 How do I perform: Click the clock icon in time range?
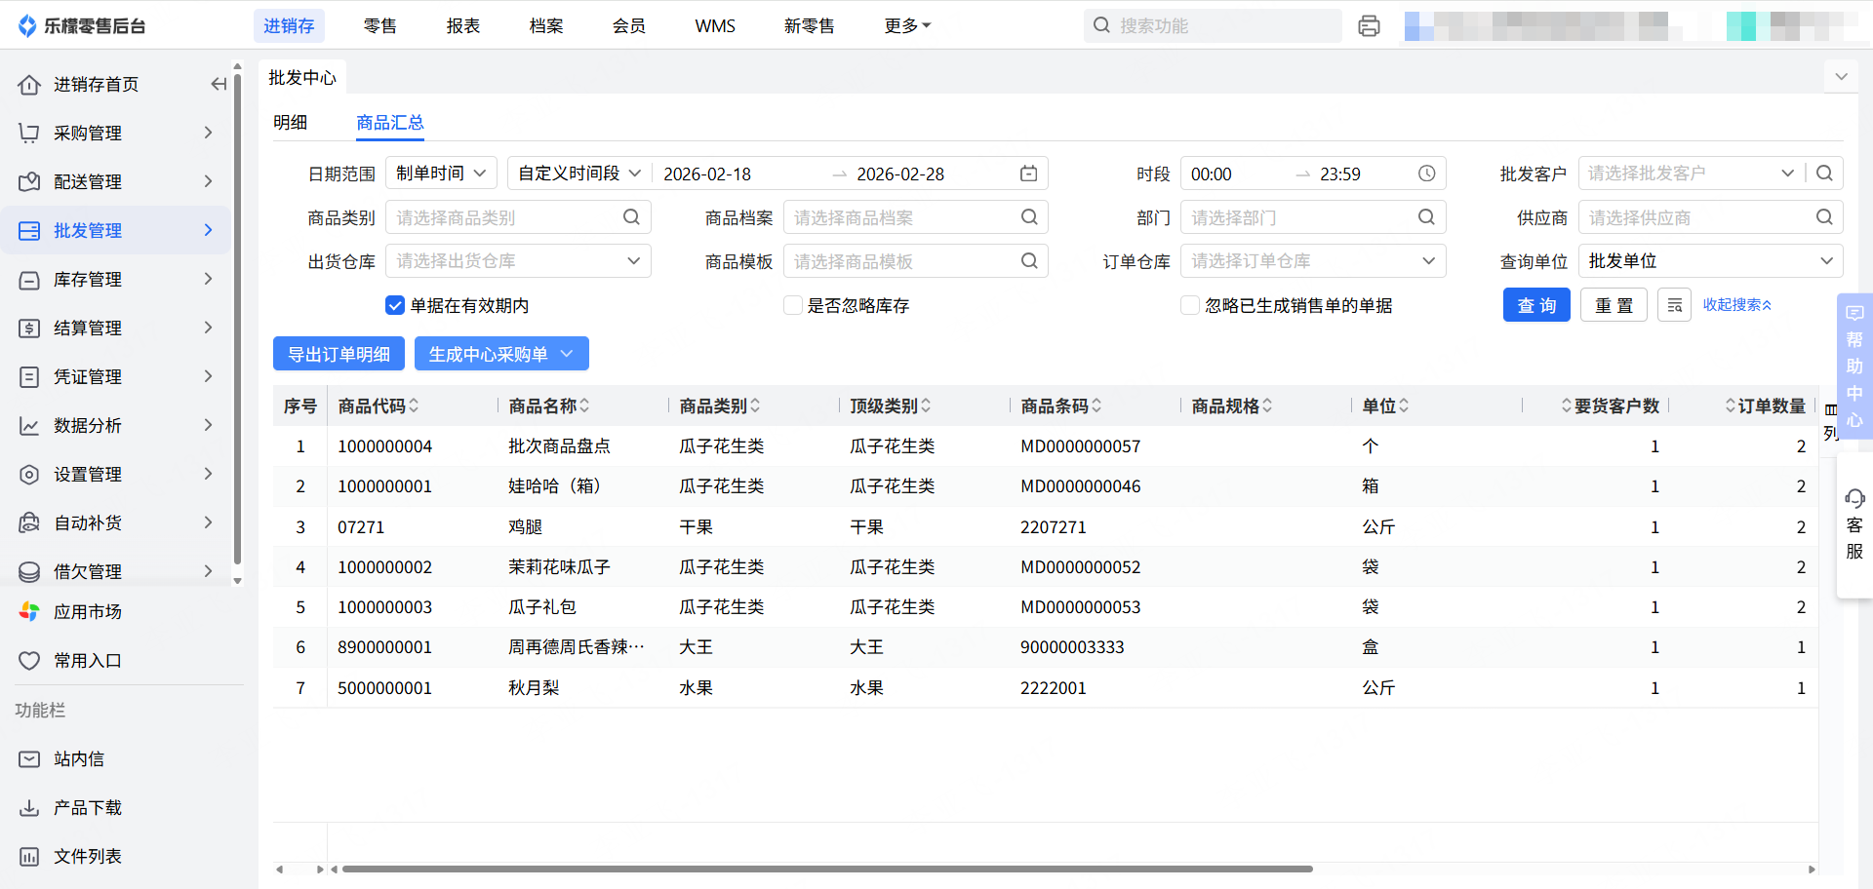(x=1426, y=174)
